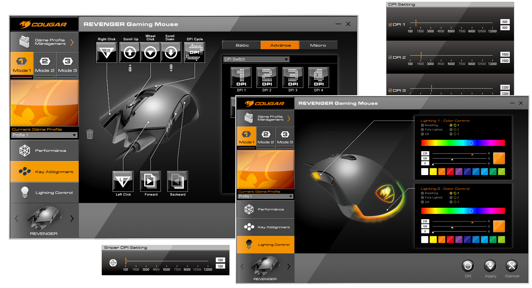Toggle the DPI 1 checkbox
Viewport: 532px width, 288px height.
(x=390, y=25)
